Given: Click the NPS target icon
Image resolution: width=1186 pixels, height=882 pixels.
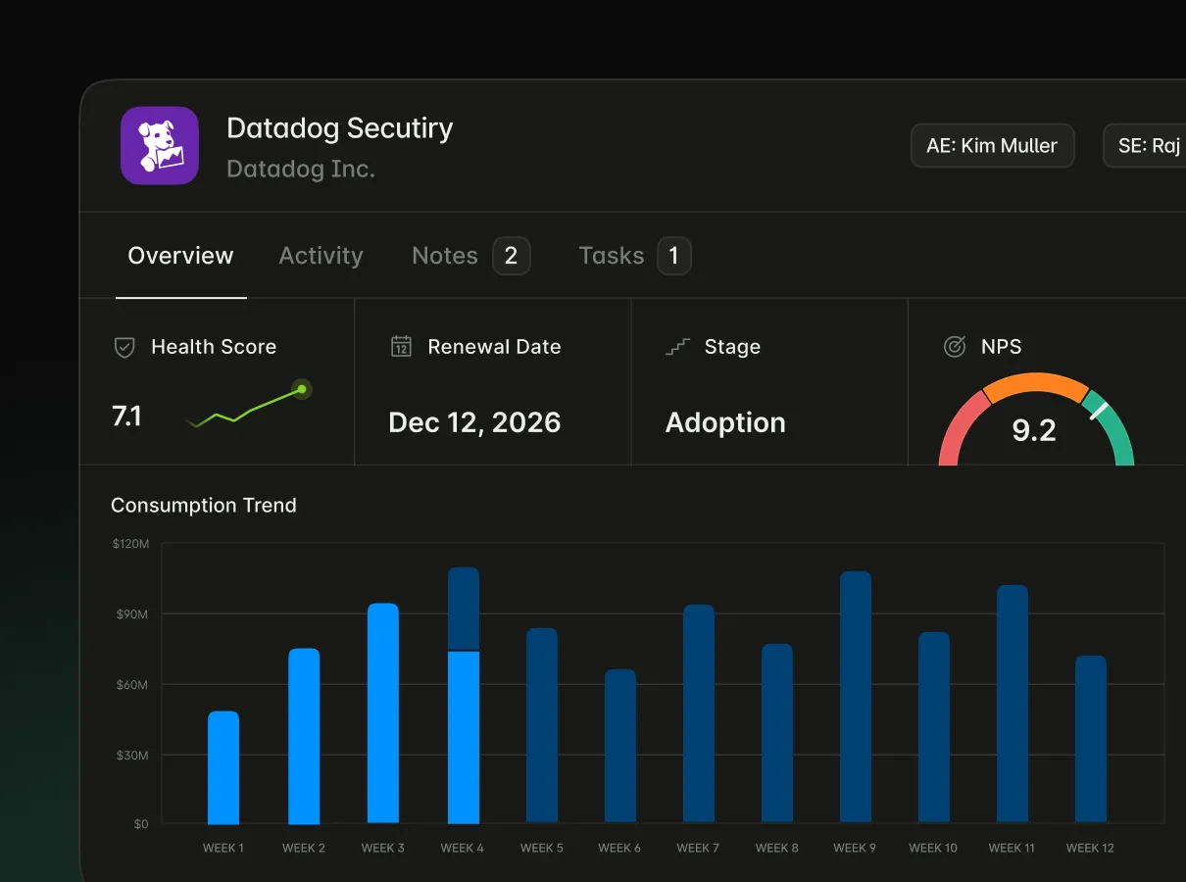Looking at the screenshot, I should point(954,347).
